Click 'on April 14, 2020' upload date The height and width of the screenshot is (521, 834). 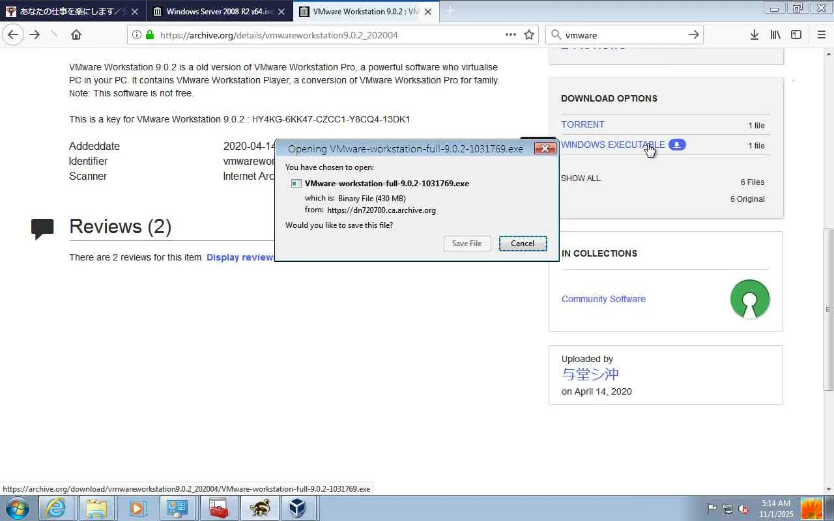(597, 391)
